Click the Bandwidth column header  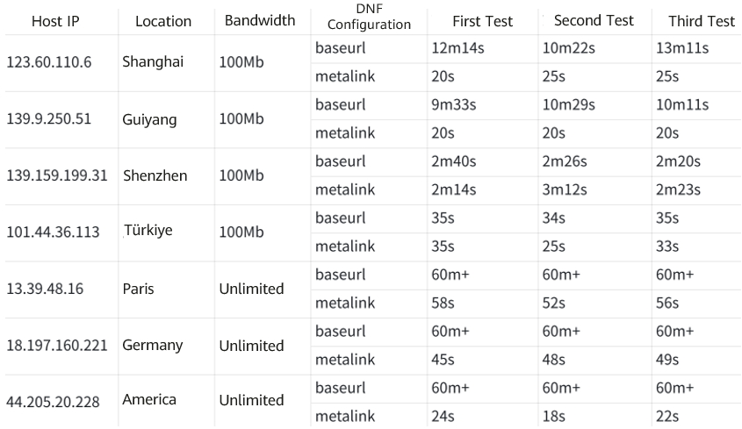click(260, 20)
